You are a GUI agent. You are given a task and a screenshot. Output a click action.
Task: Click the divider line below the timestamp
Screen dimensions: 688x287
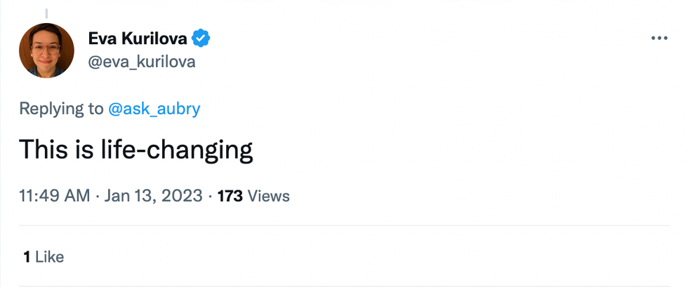click(344, 225)
